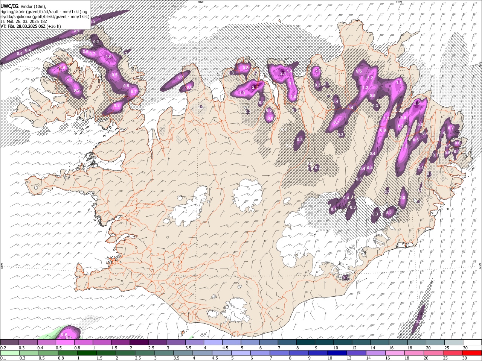
Task: Click the '2.2' snowfall value on the north coast
Action: [x=255, y=87]
